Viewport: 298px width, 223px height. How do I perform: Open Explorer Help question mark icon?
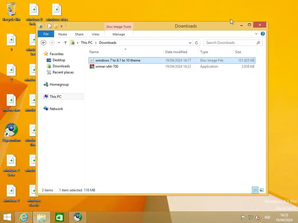[263, 34]
